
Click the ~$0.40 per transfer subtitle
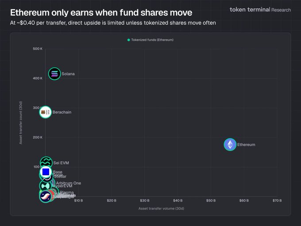(113, 23)
